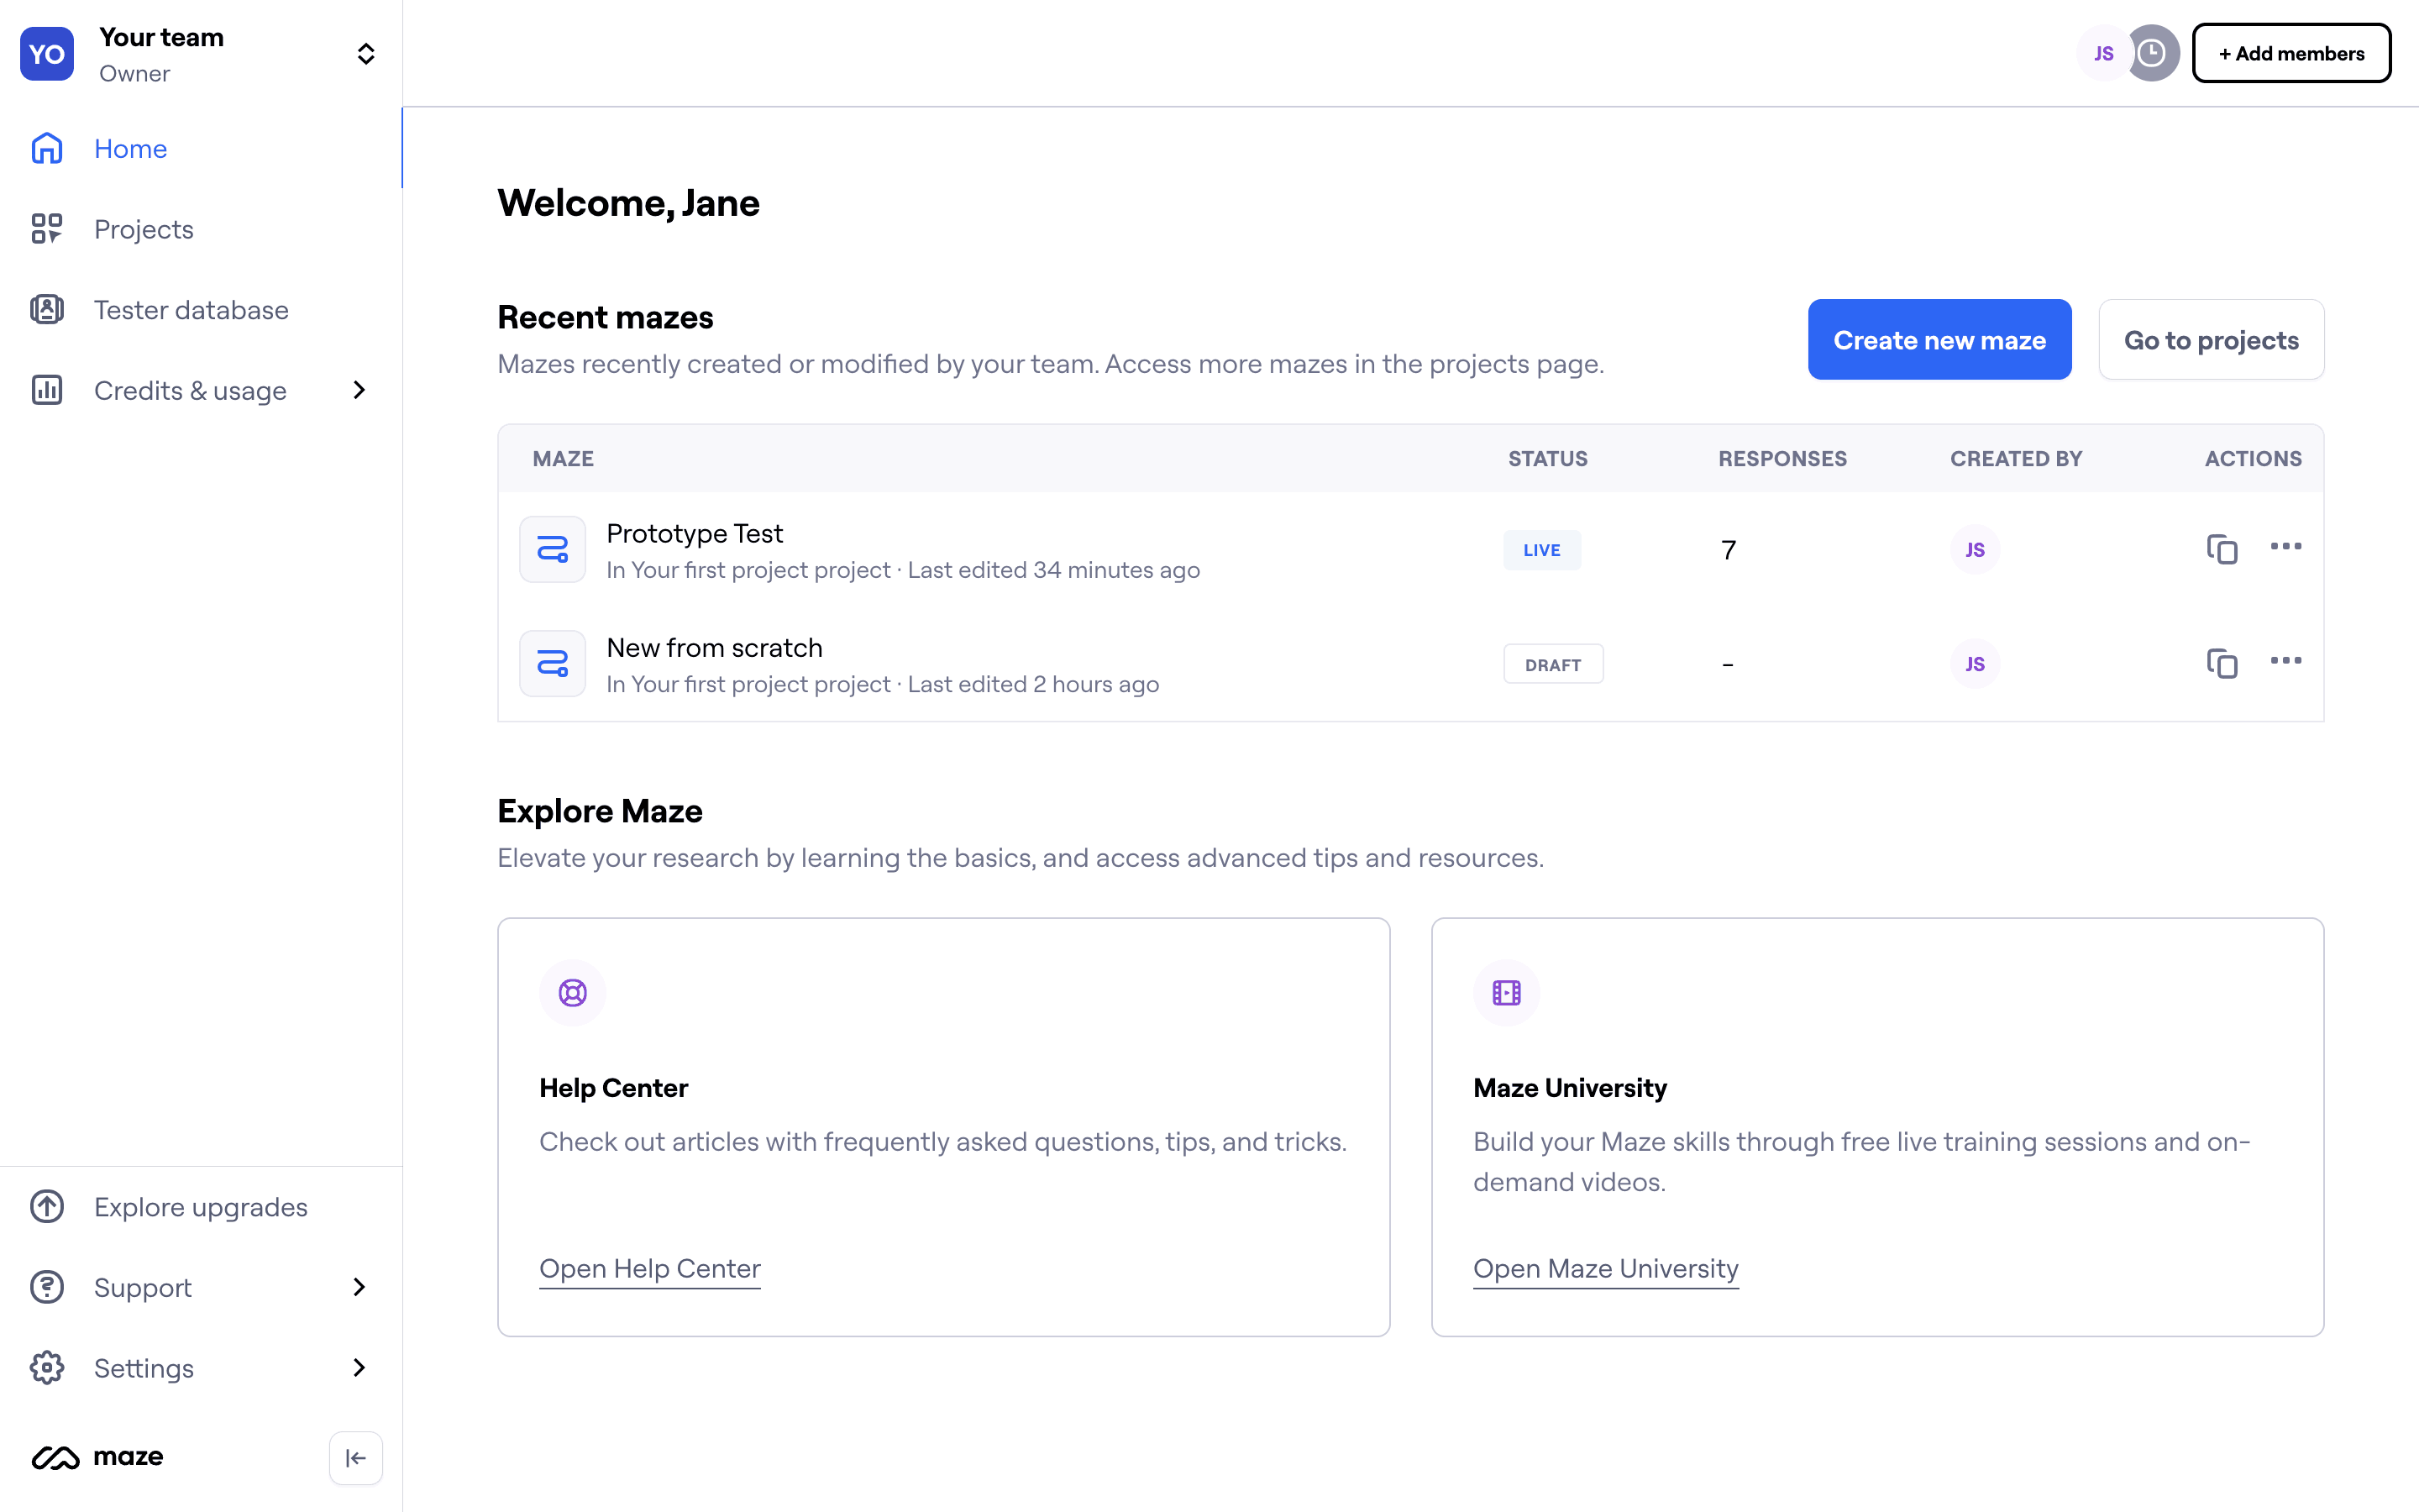This screenshot has height=1512, width=2419.
Task: Follow the Open Help Center link
Action: (650, 1268)
